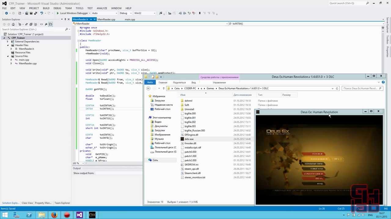391x219 pixels.
Task: Click the dxhr.exe file icon
Action: point(182,139)
